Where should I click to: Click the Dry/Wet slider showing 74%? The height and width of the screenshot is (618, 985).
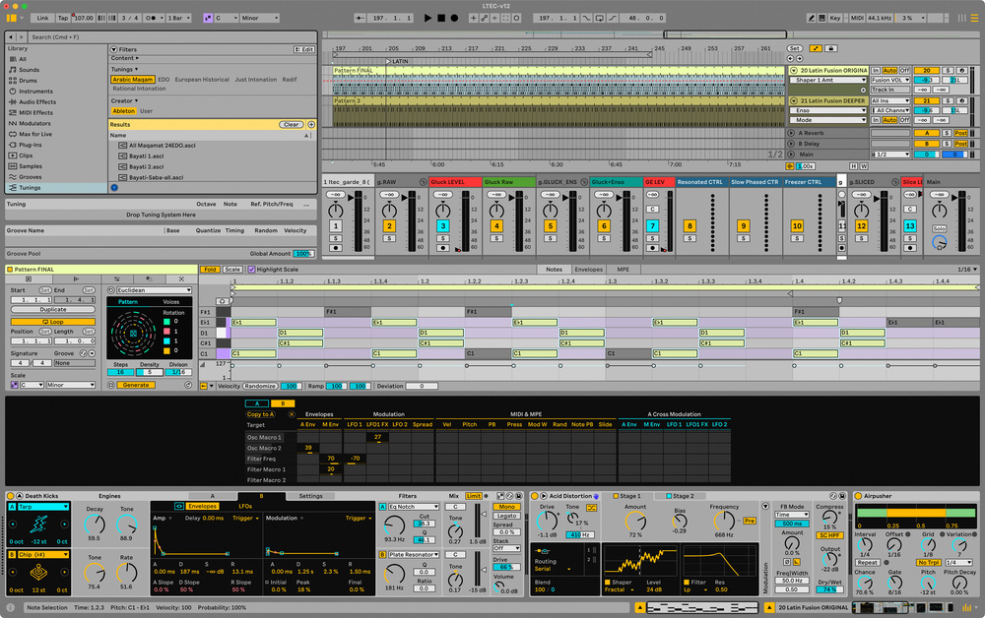click(828, 588)
